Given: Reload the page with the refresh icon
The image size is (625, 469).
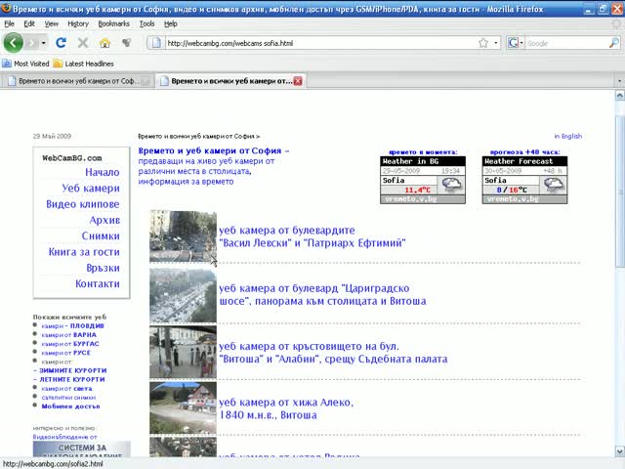Looking at the screenshot, I should (x=61, y=43).
